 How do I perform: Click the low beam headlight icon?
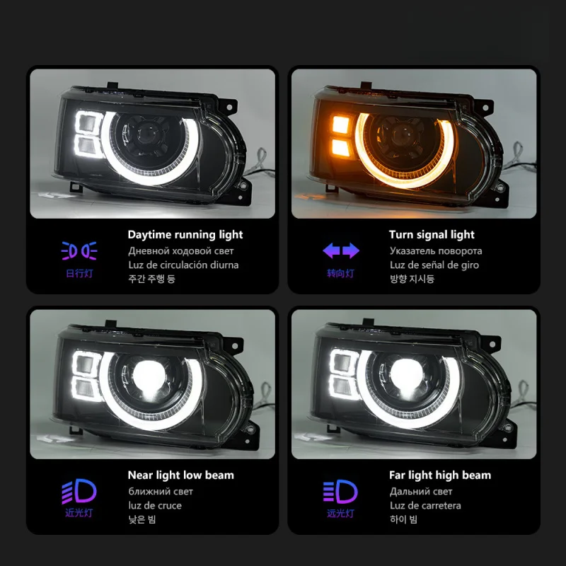point(79,491)
